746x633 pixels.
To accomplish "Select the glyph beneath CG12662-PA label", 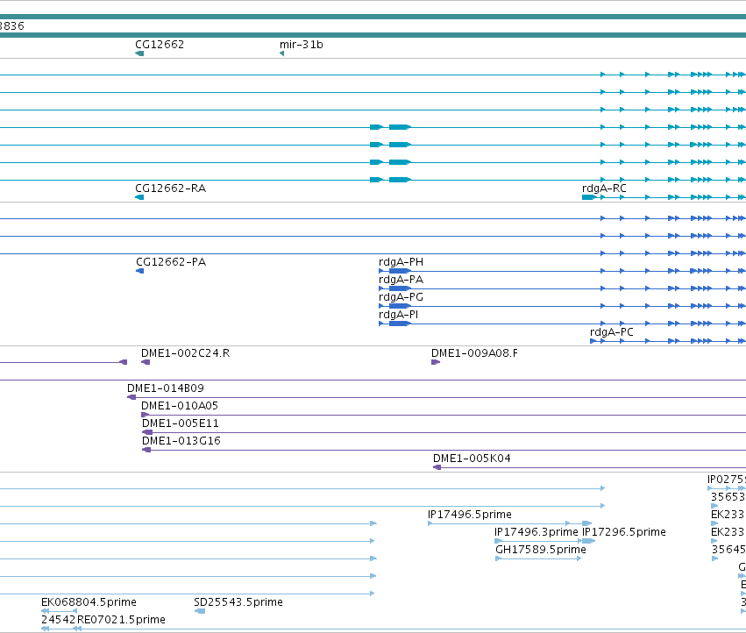I will coord(140,271).
